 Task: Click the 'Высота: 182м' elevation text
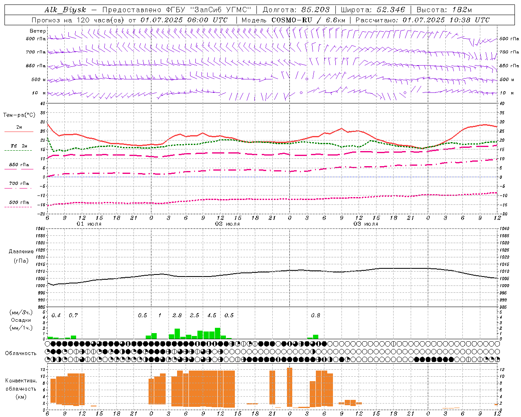tap(444, 10)
